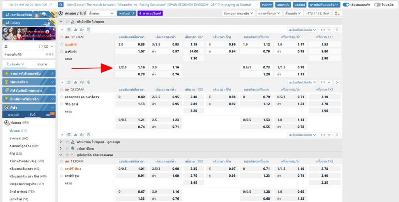Favorite the เบนฟิก้า team with its star
The width and height of the screenshot is (399, 202).
61,44
